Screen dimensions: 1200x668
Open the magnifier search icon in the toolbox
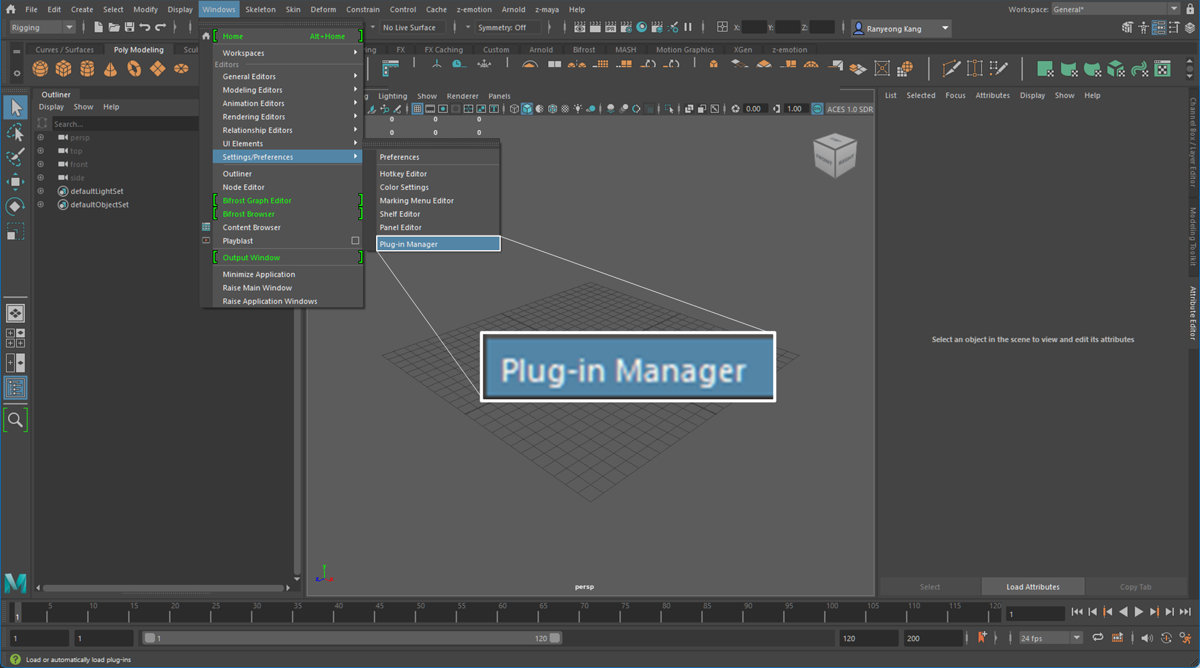tap(15, 420)
